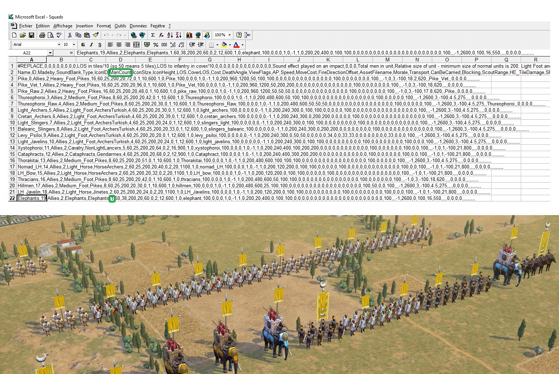This screenshot has width=559, height=374.
Task: Expand the undo history dropdown arrow
Action: [x=112, y=35]
